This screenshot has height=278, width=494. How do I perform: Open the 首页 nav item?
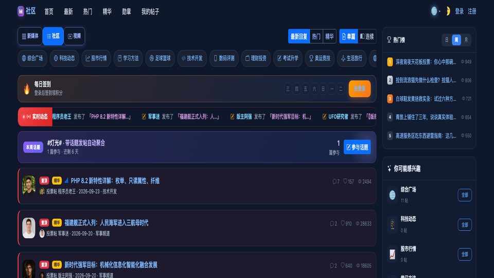[49, 12]
